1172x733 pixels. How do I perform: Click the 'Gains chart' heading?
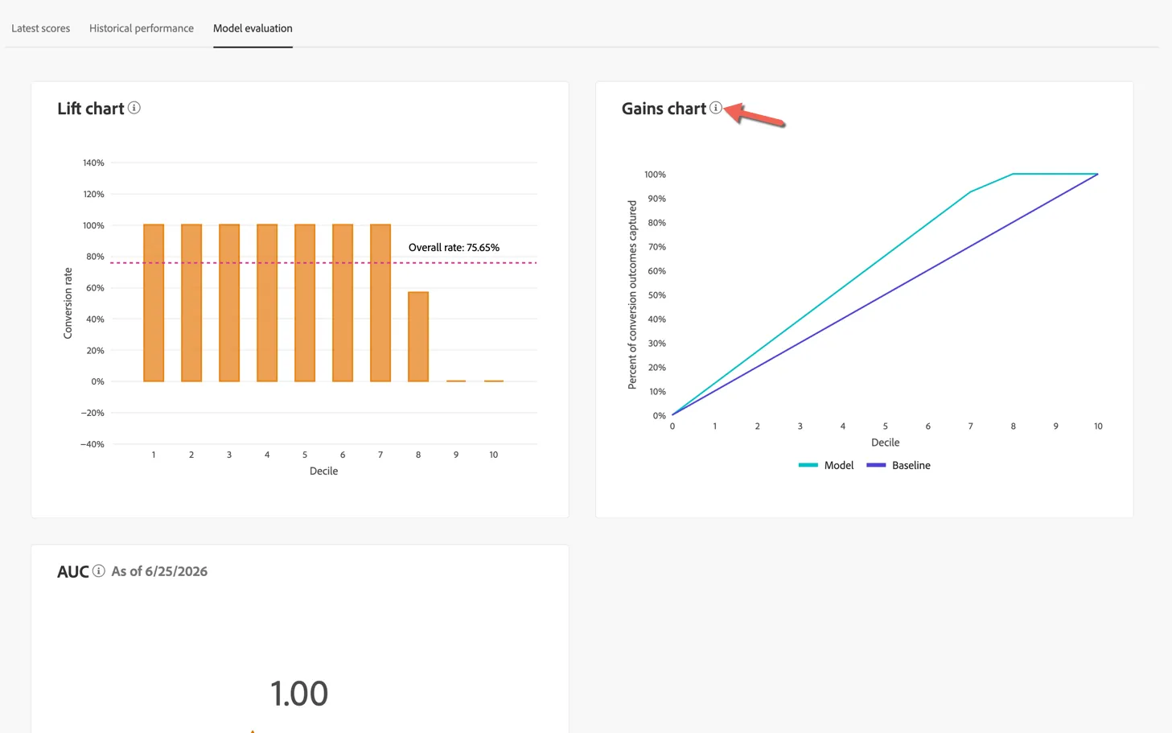664,109
